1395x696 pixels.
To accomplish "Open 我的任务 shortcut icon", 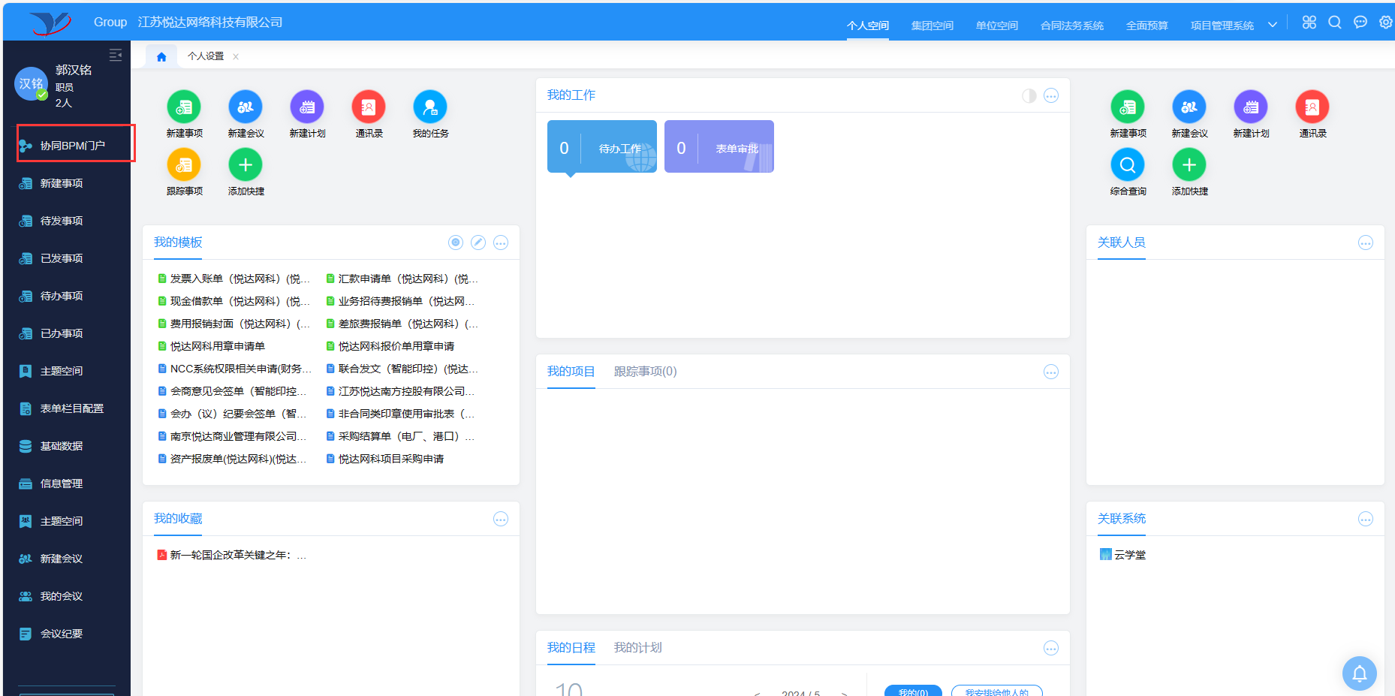I will [x=430, y=107].
